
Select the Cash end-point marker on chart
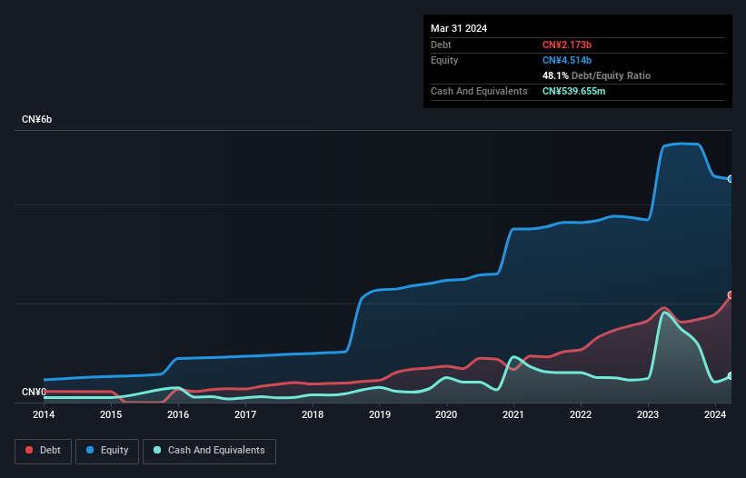[731, 375]
